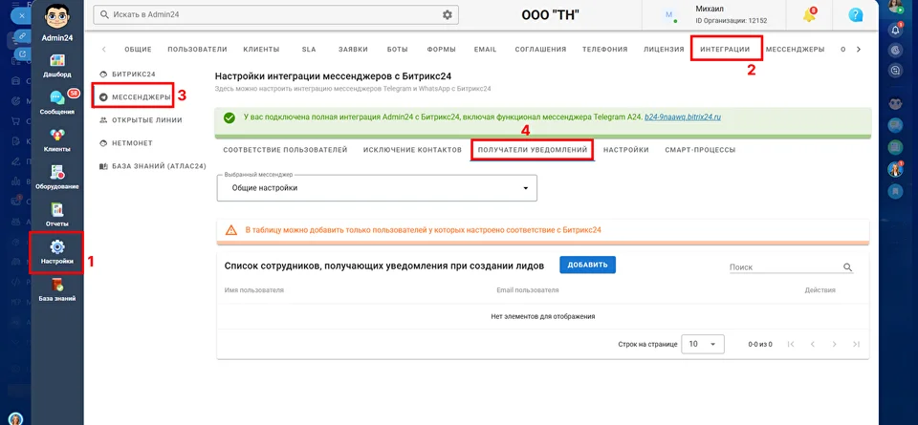
Task: Open top Мессенджеры settings tab
Action: pos(795,50)
